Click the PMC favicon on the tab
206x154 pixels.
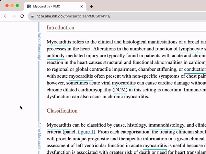(29, 7)
